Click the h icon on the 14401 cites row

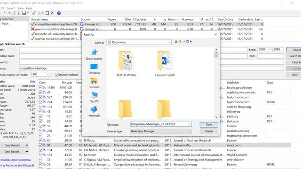coord(44,87)
